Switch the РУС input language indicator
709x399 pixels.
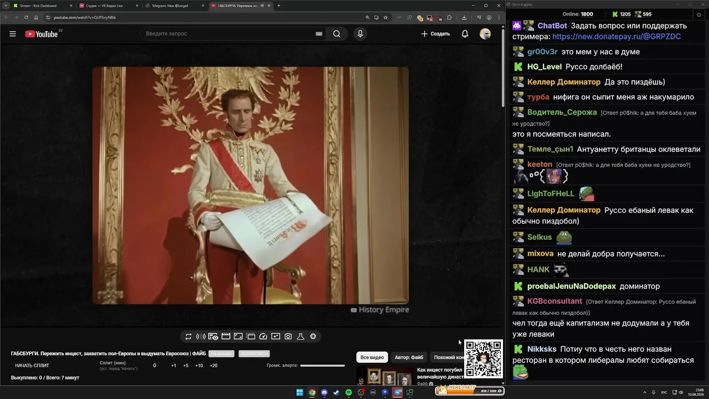click(x=664, y=392)
